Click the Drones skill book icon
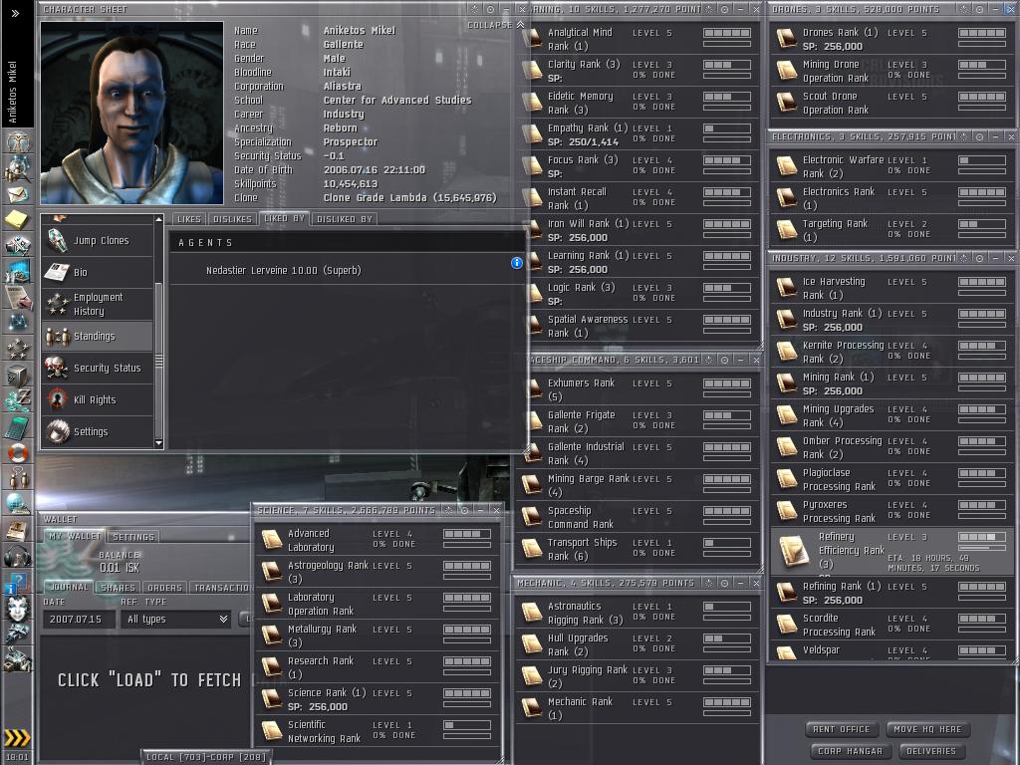 [x=787, y=39]
